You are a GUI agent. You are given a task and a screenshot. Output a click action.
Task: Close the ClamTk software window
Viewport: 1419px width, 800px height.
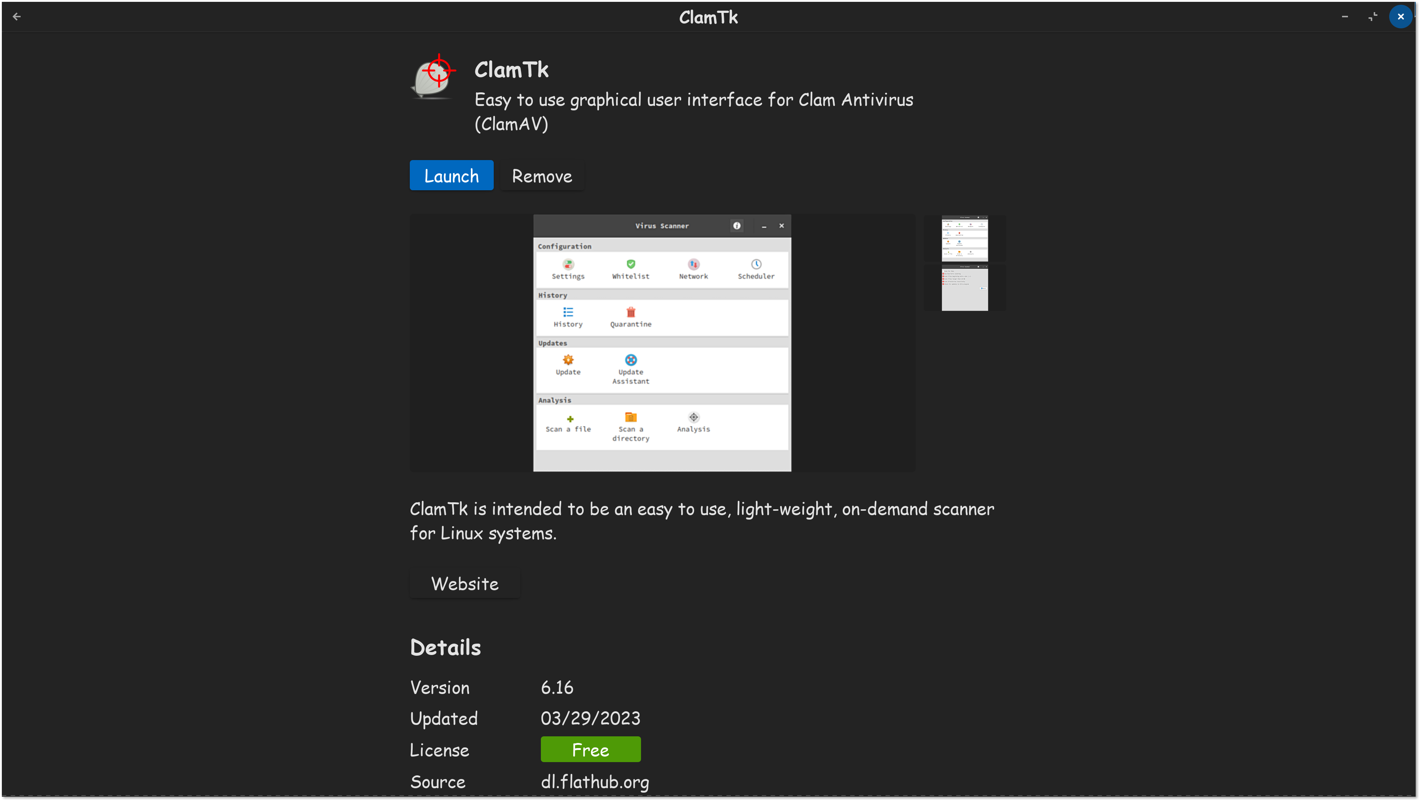pos(1400,17)
